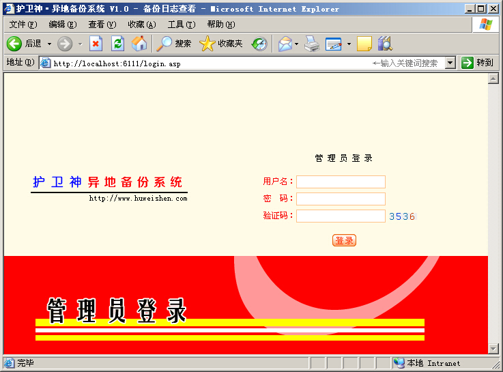Focus the 用户名 username field
This screenshot has width=503, height=372.
coord(341,182)
